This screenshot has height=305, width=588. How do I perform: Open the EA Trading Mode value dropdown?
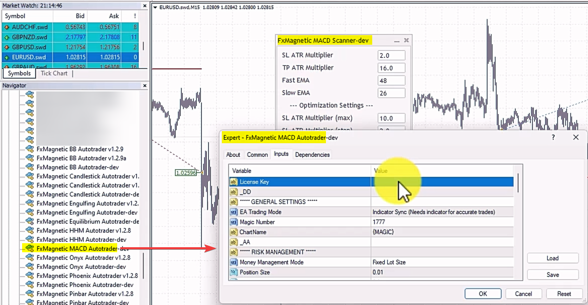[442, 212]
